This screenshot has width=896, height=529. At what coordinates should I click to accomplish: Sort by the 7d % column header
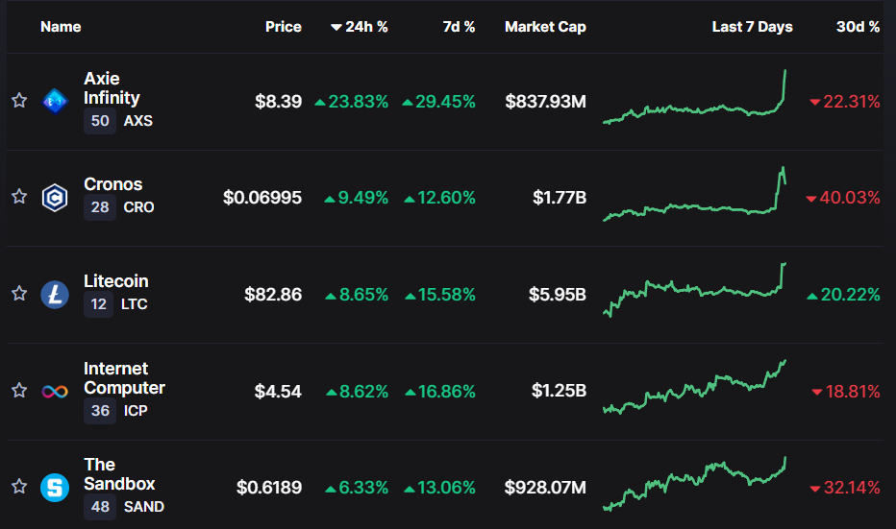(459, 27)
